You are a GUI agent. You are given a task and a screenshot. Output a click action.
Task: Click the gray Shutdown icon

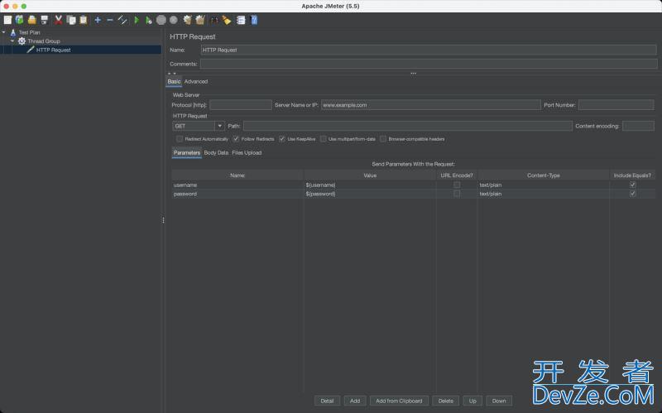(x=174, y=20)
